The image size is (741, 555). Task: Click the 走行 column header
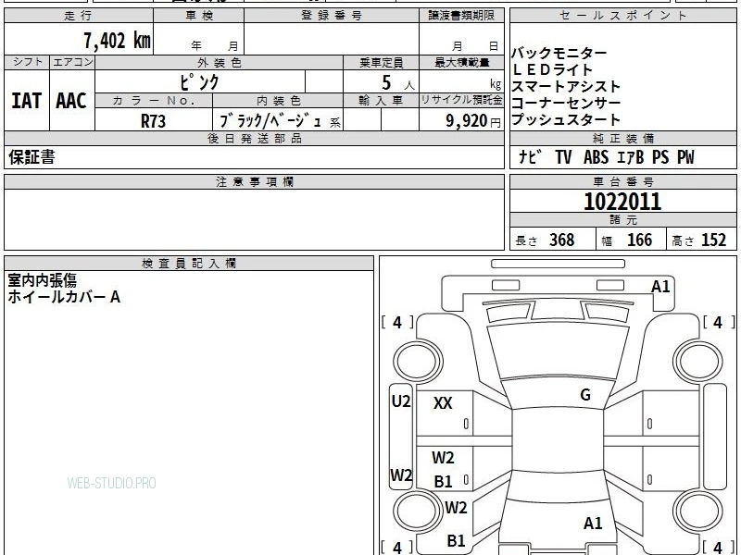[79, 16]
